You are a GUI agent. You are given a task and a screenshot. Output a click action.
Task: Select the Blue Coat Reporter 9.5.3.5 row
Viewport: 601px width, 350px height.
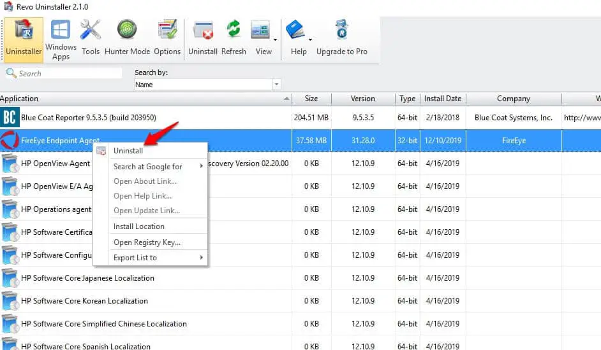(300, 118)
